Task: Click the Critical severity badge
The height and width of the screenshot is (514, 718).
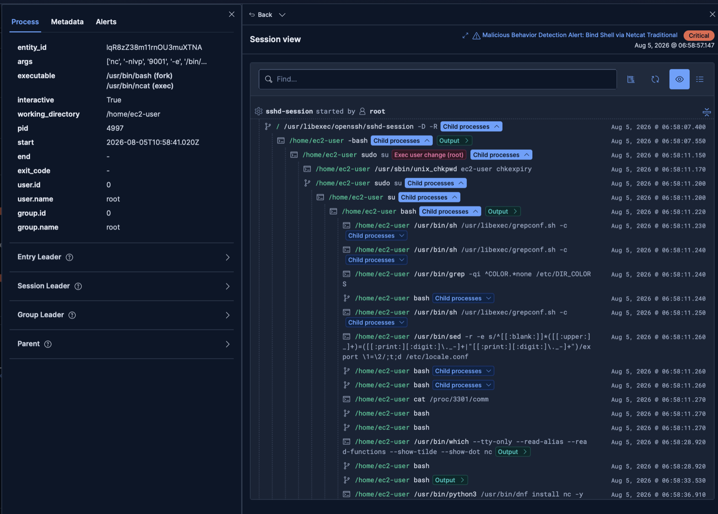Action: click(699, 35)
